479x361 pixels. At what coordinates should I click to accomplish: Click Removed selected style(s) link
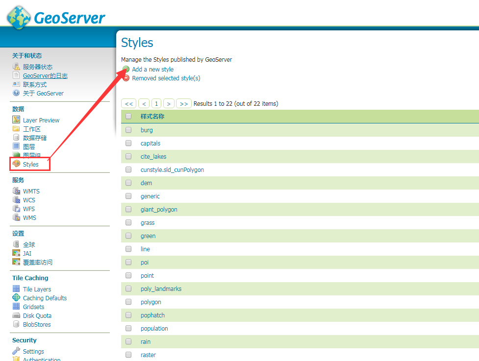166,78
